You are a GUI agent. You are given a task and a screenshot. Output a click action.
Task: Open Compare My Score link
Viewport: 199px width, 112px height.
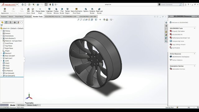178,41
